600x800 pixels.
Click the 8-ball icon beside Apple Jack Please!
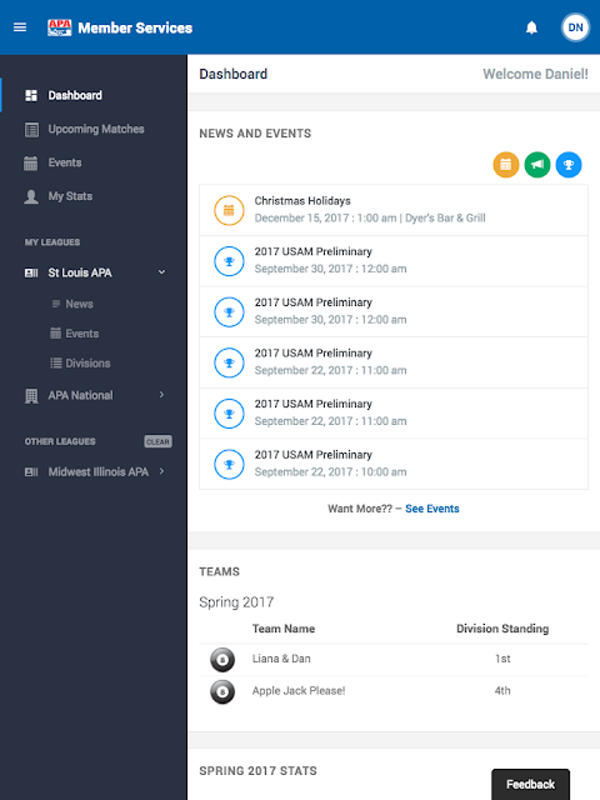(222, 692)
